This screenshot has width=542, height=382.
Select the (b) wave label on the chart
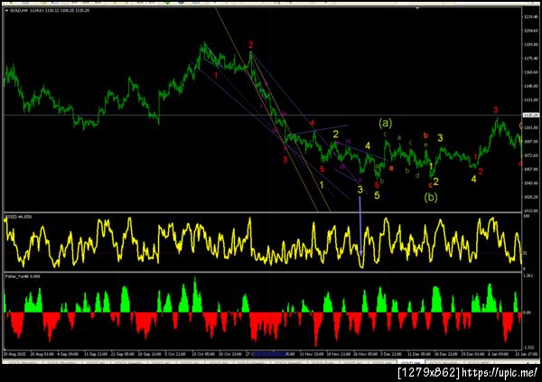click(x=431, y=197)
